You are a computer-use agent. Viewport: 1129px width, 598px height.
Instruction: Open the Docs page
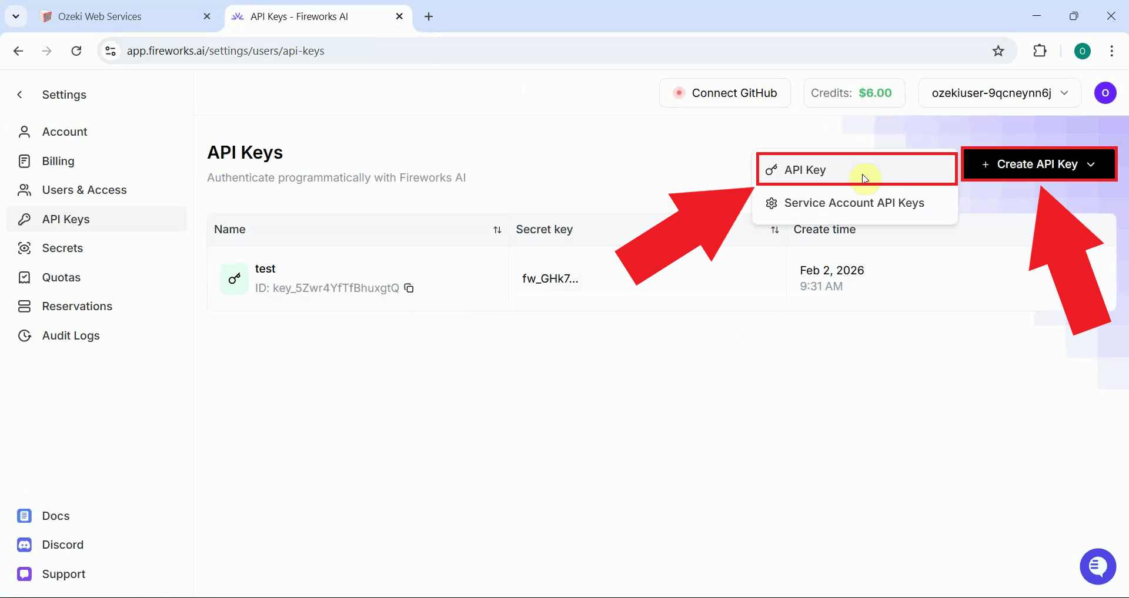[x=55, y=515]
